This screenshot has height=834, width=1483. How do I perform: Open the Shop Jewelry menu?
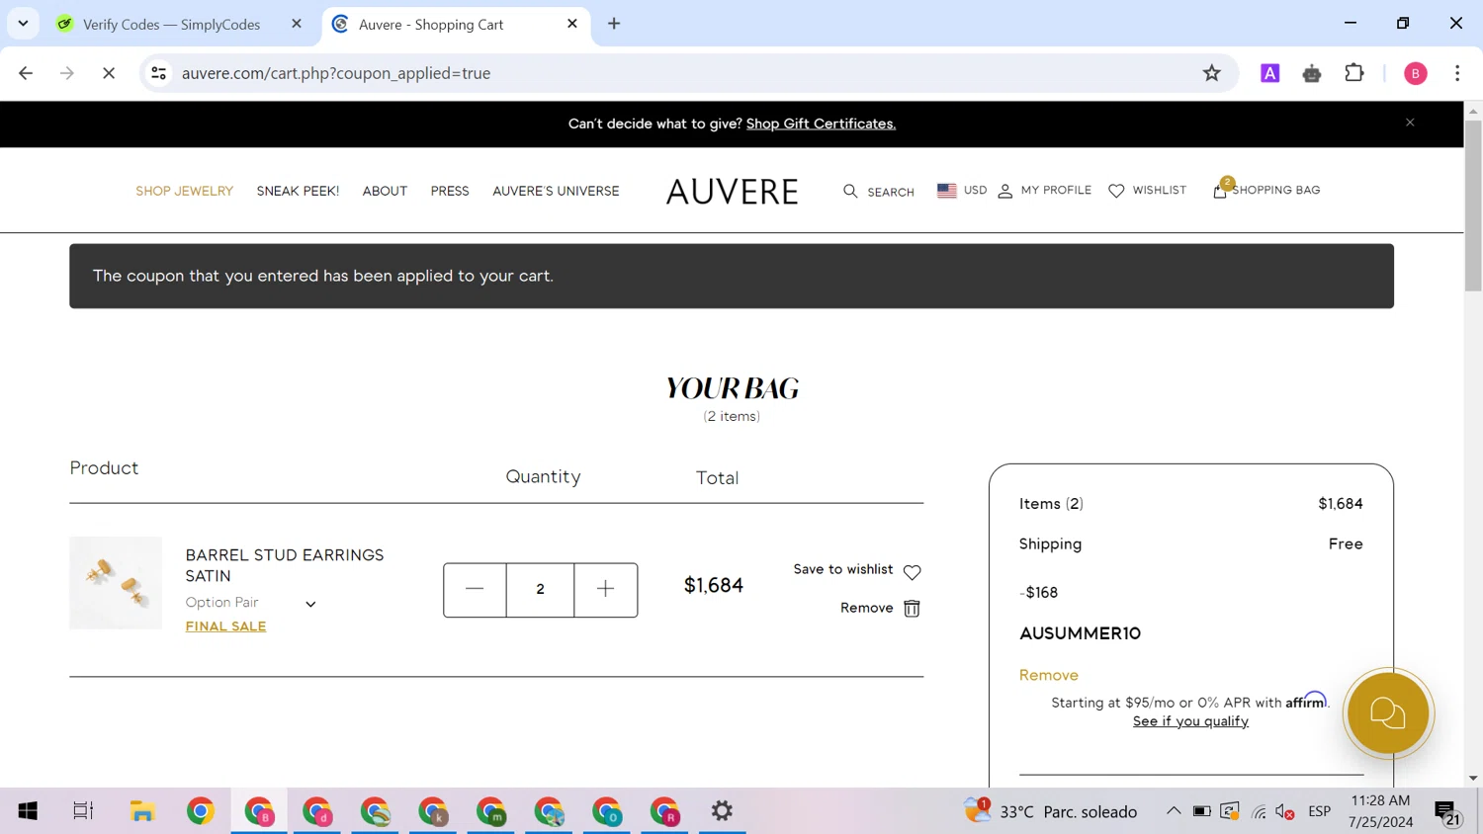point(185,191)
